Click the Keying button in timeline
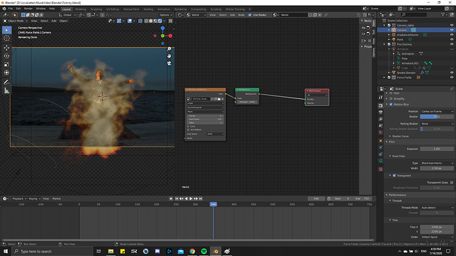This screenshot has height=256, width=456. [34, 199]
